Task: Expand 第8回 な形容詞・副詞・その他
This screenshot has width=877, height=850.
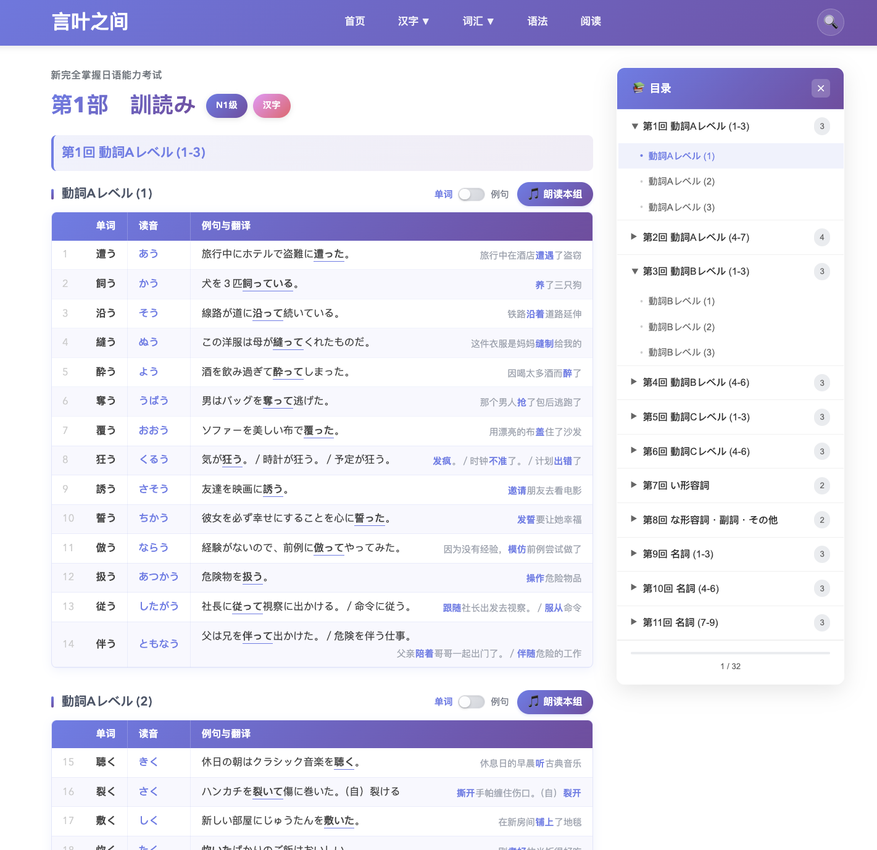Action: tap(730, 520)
